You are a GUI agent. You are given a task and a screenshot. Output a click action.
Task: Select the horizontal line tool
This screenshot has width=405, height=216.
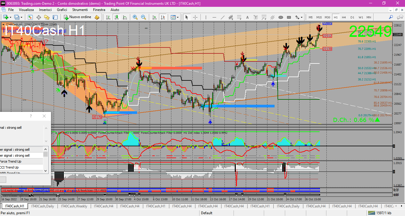(214, 17)
